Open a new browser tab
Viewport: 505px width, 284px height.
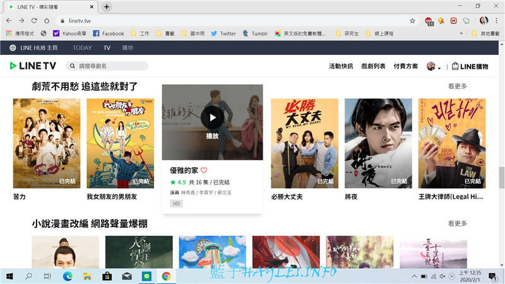point(107,7)
